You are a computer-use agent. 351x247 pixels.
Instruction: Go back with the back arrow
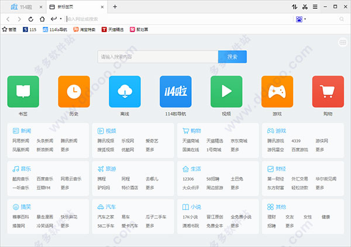[x=8, y=19]
